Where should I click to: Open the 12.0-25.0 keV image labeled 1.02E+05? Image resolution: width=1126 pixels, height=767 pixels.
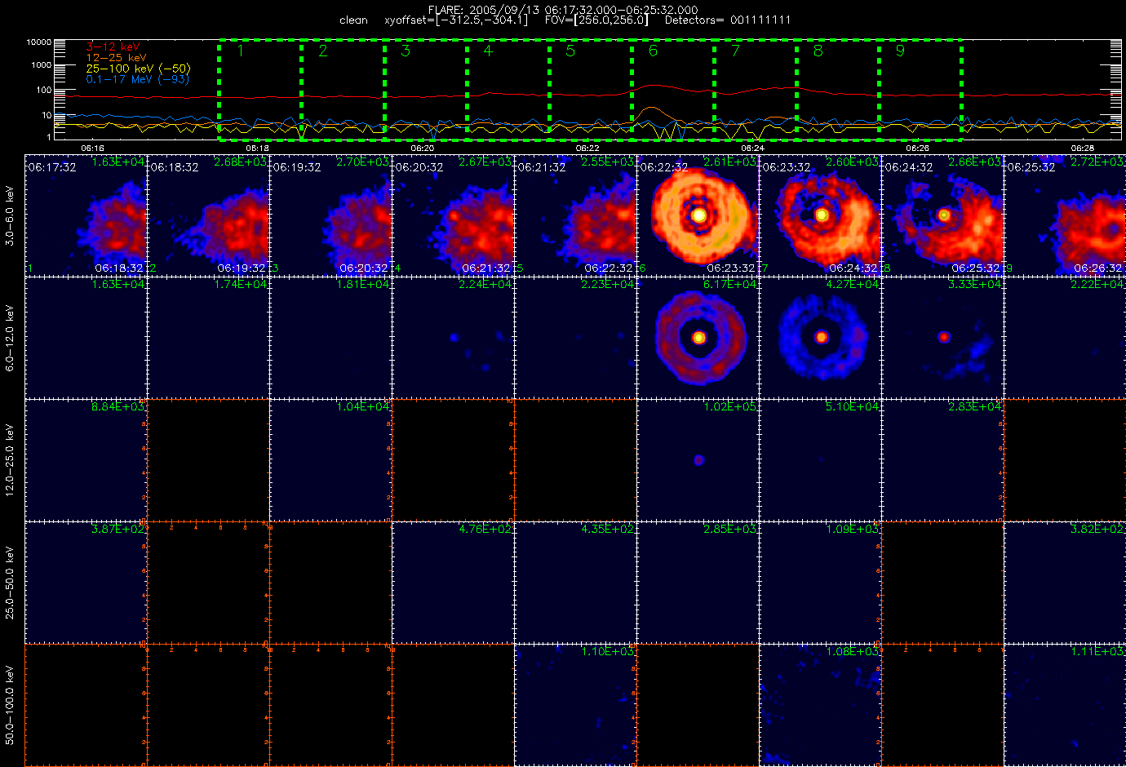698,460
